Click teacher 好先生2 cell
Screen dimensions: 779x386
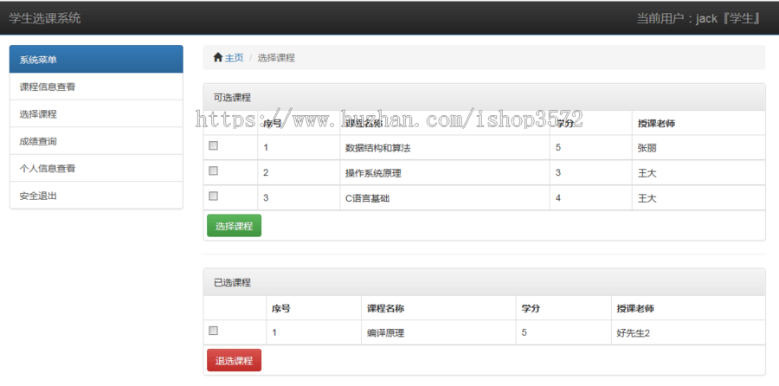click(x=688, y=333)
